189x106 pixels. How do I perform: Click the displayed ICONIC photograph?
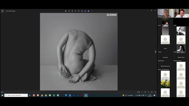point(79,52)
